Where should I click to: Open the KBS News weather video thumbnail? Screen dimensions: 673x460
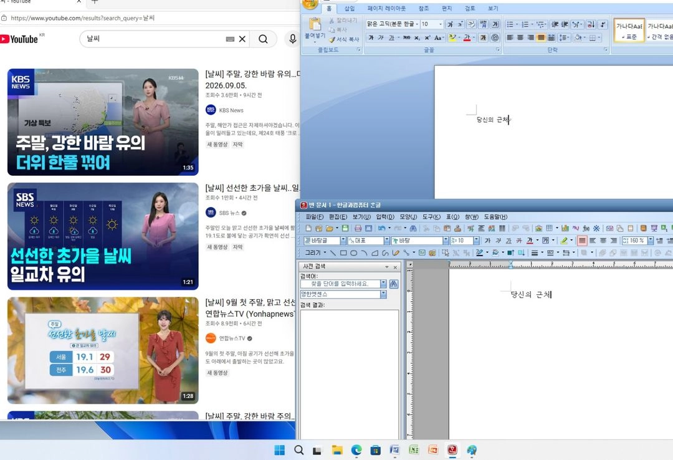[103, 122]
